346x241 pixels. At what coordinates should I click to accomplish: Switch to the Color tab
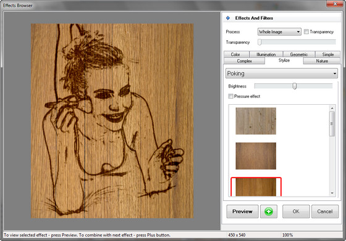(235, 54)
